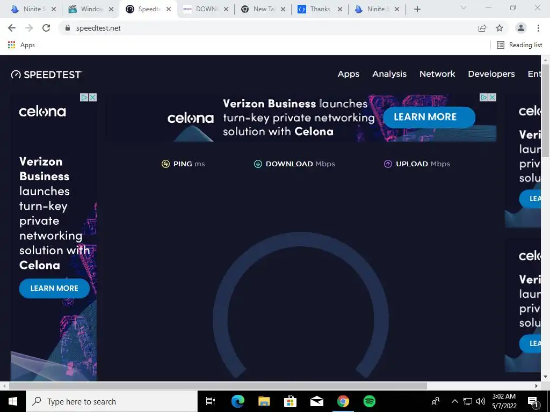
Task: Click the Speedtest logo
Action: coord(47,74)
